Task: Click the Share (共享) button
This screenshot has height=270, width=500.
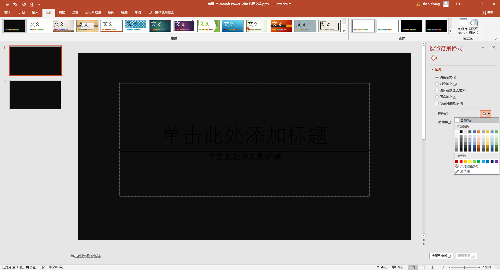Action: coord(488,12)
